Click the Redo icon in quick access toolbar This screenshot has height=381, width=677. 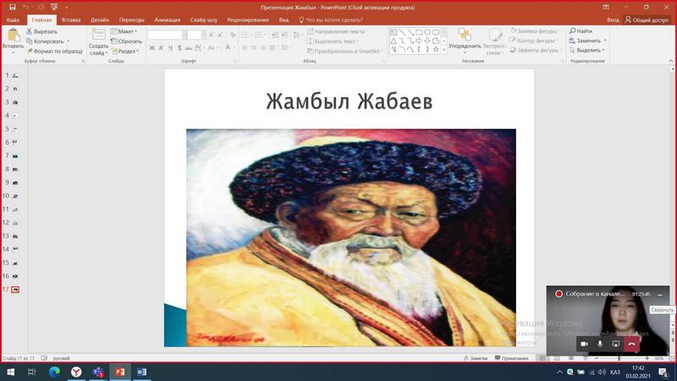click(41, 7)
